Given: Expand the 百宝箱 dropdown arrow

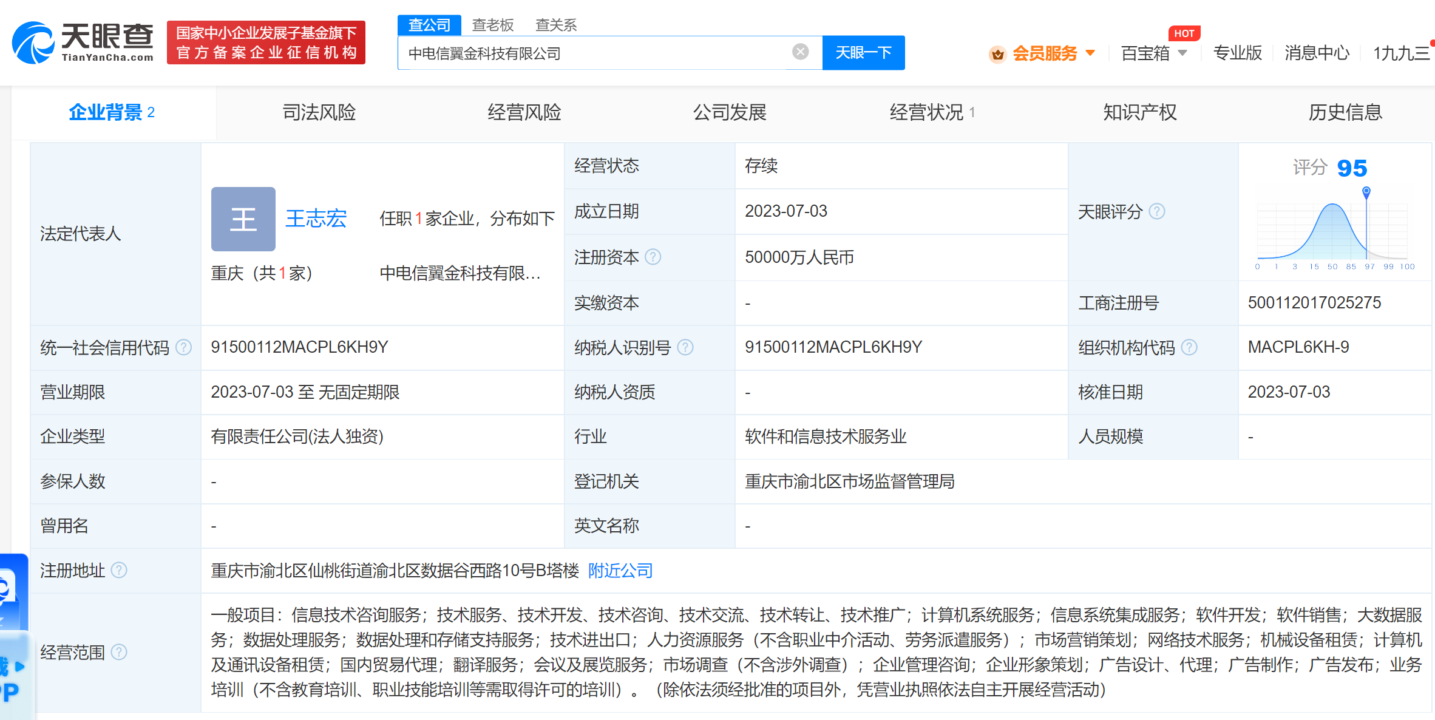Looking at the screenshot, I should tap(1182, 53).
